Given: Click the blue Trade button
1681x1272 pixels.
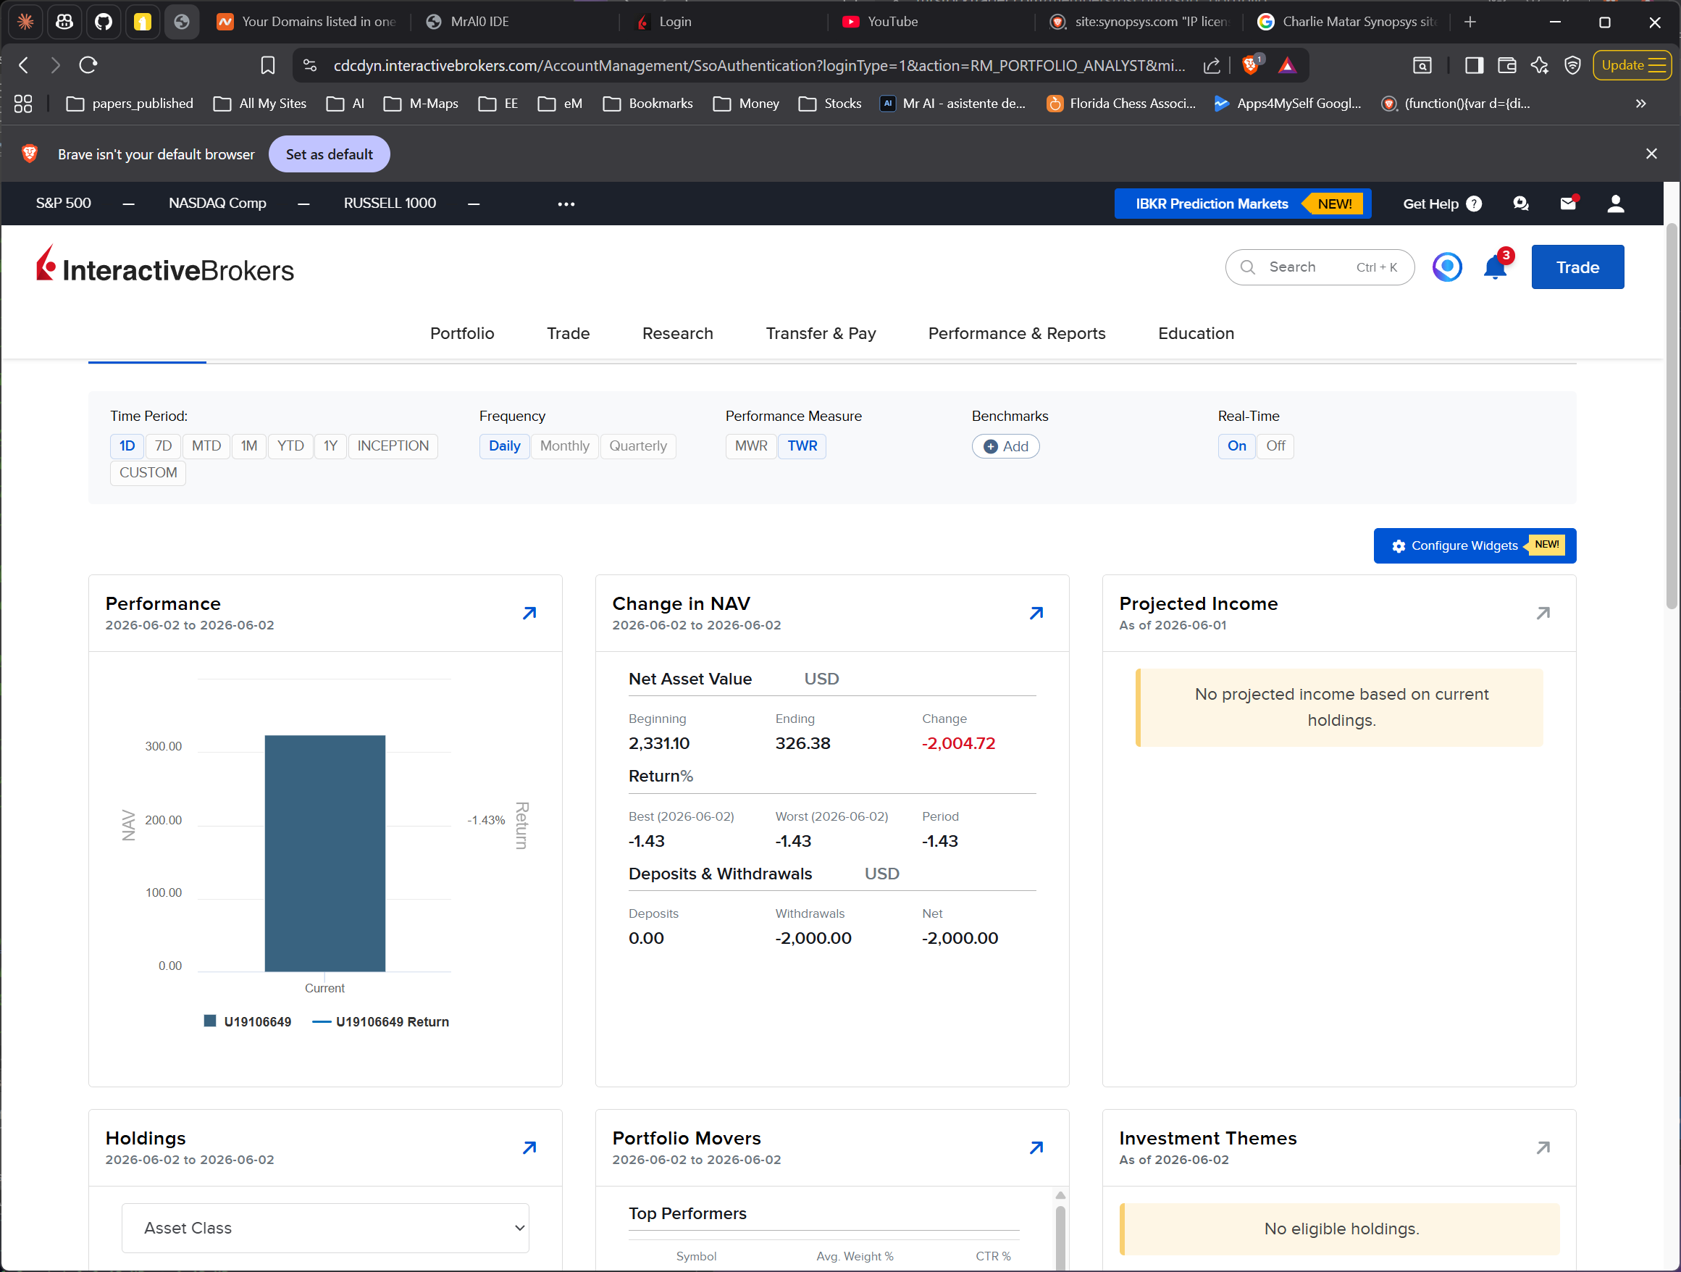Looking at the screenshot, I should (x=1577, y=267).
